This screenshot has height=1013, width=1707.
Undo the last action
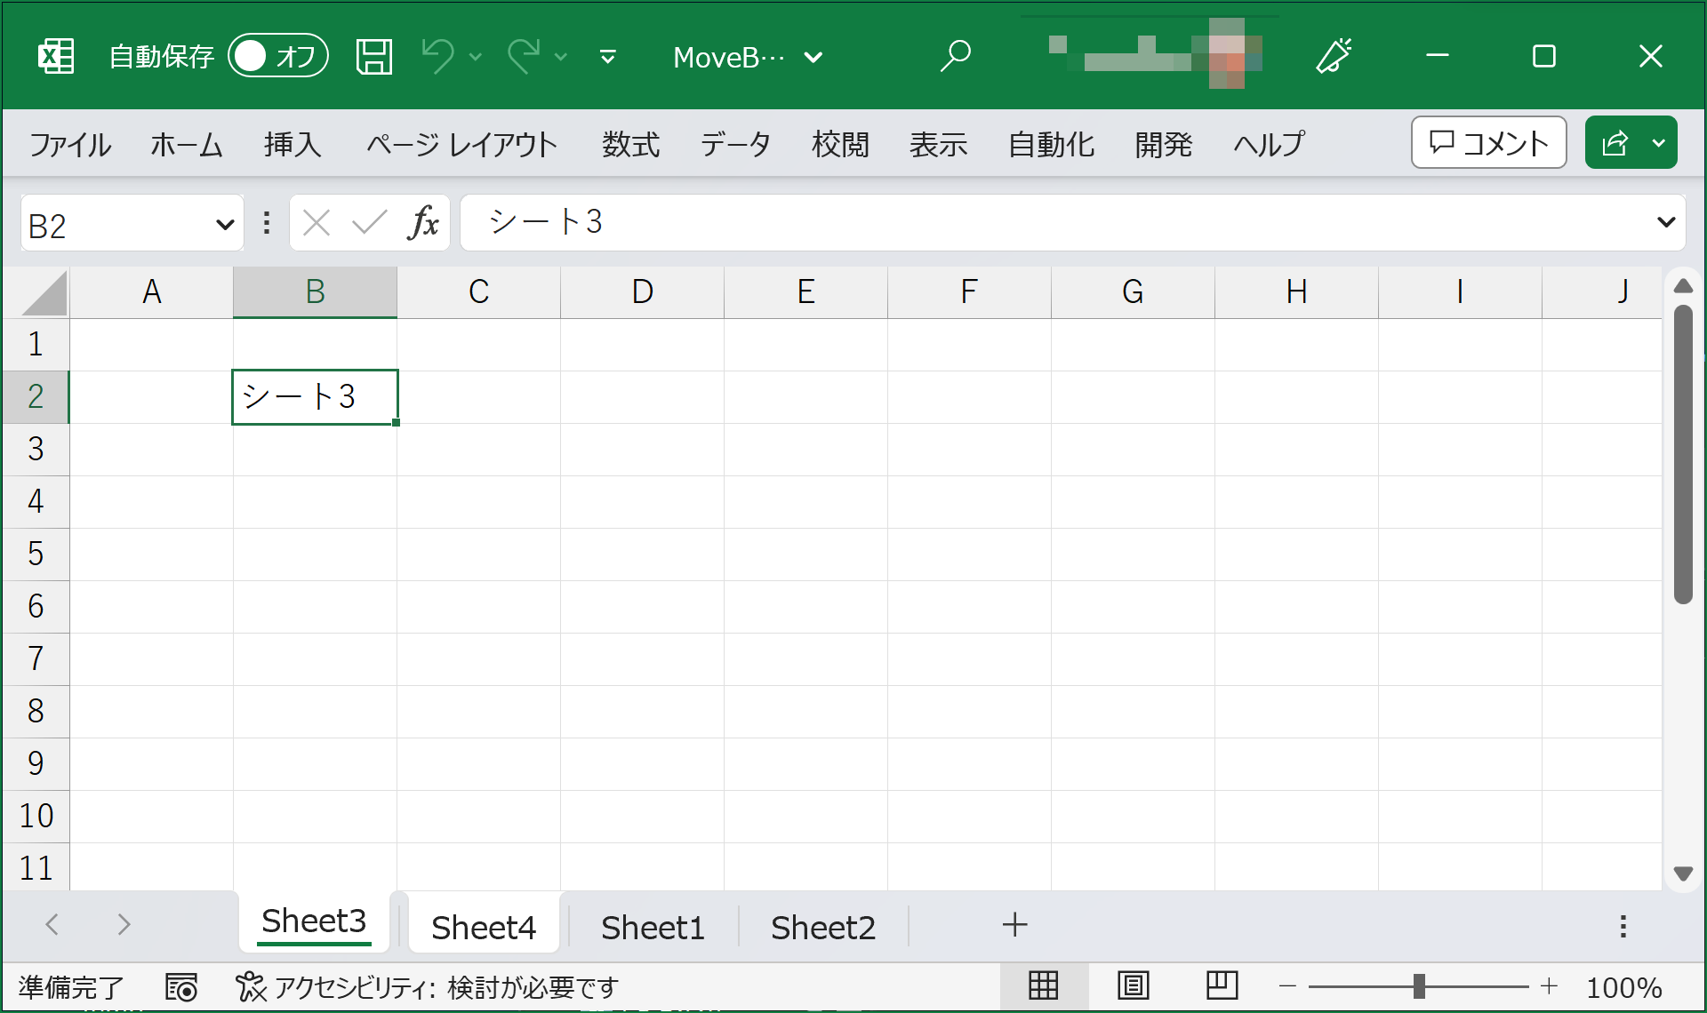pyautogui.click(x=437, y=56)
